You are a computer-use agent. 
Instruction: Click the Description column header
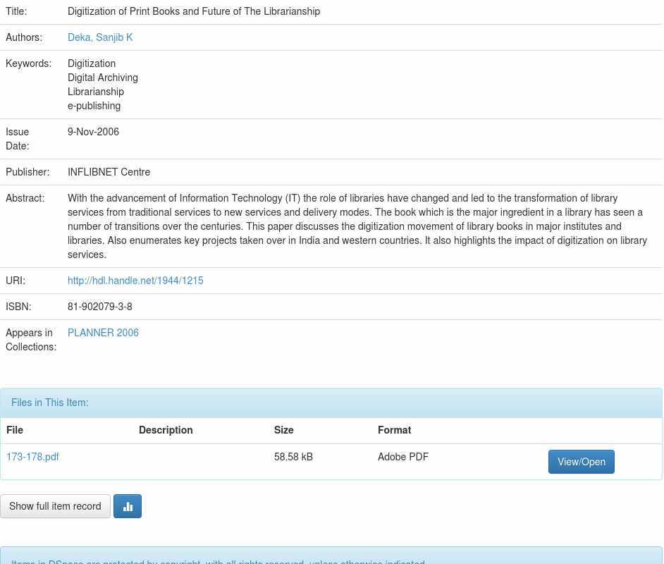[x=166, y=430]
